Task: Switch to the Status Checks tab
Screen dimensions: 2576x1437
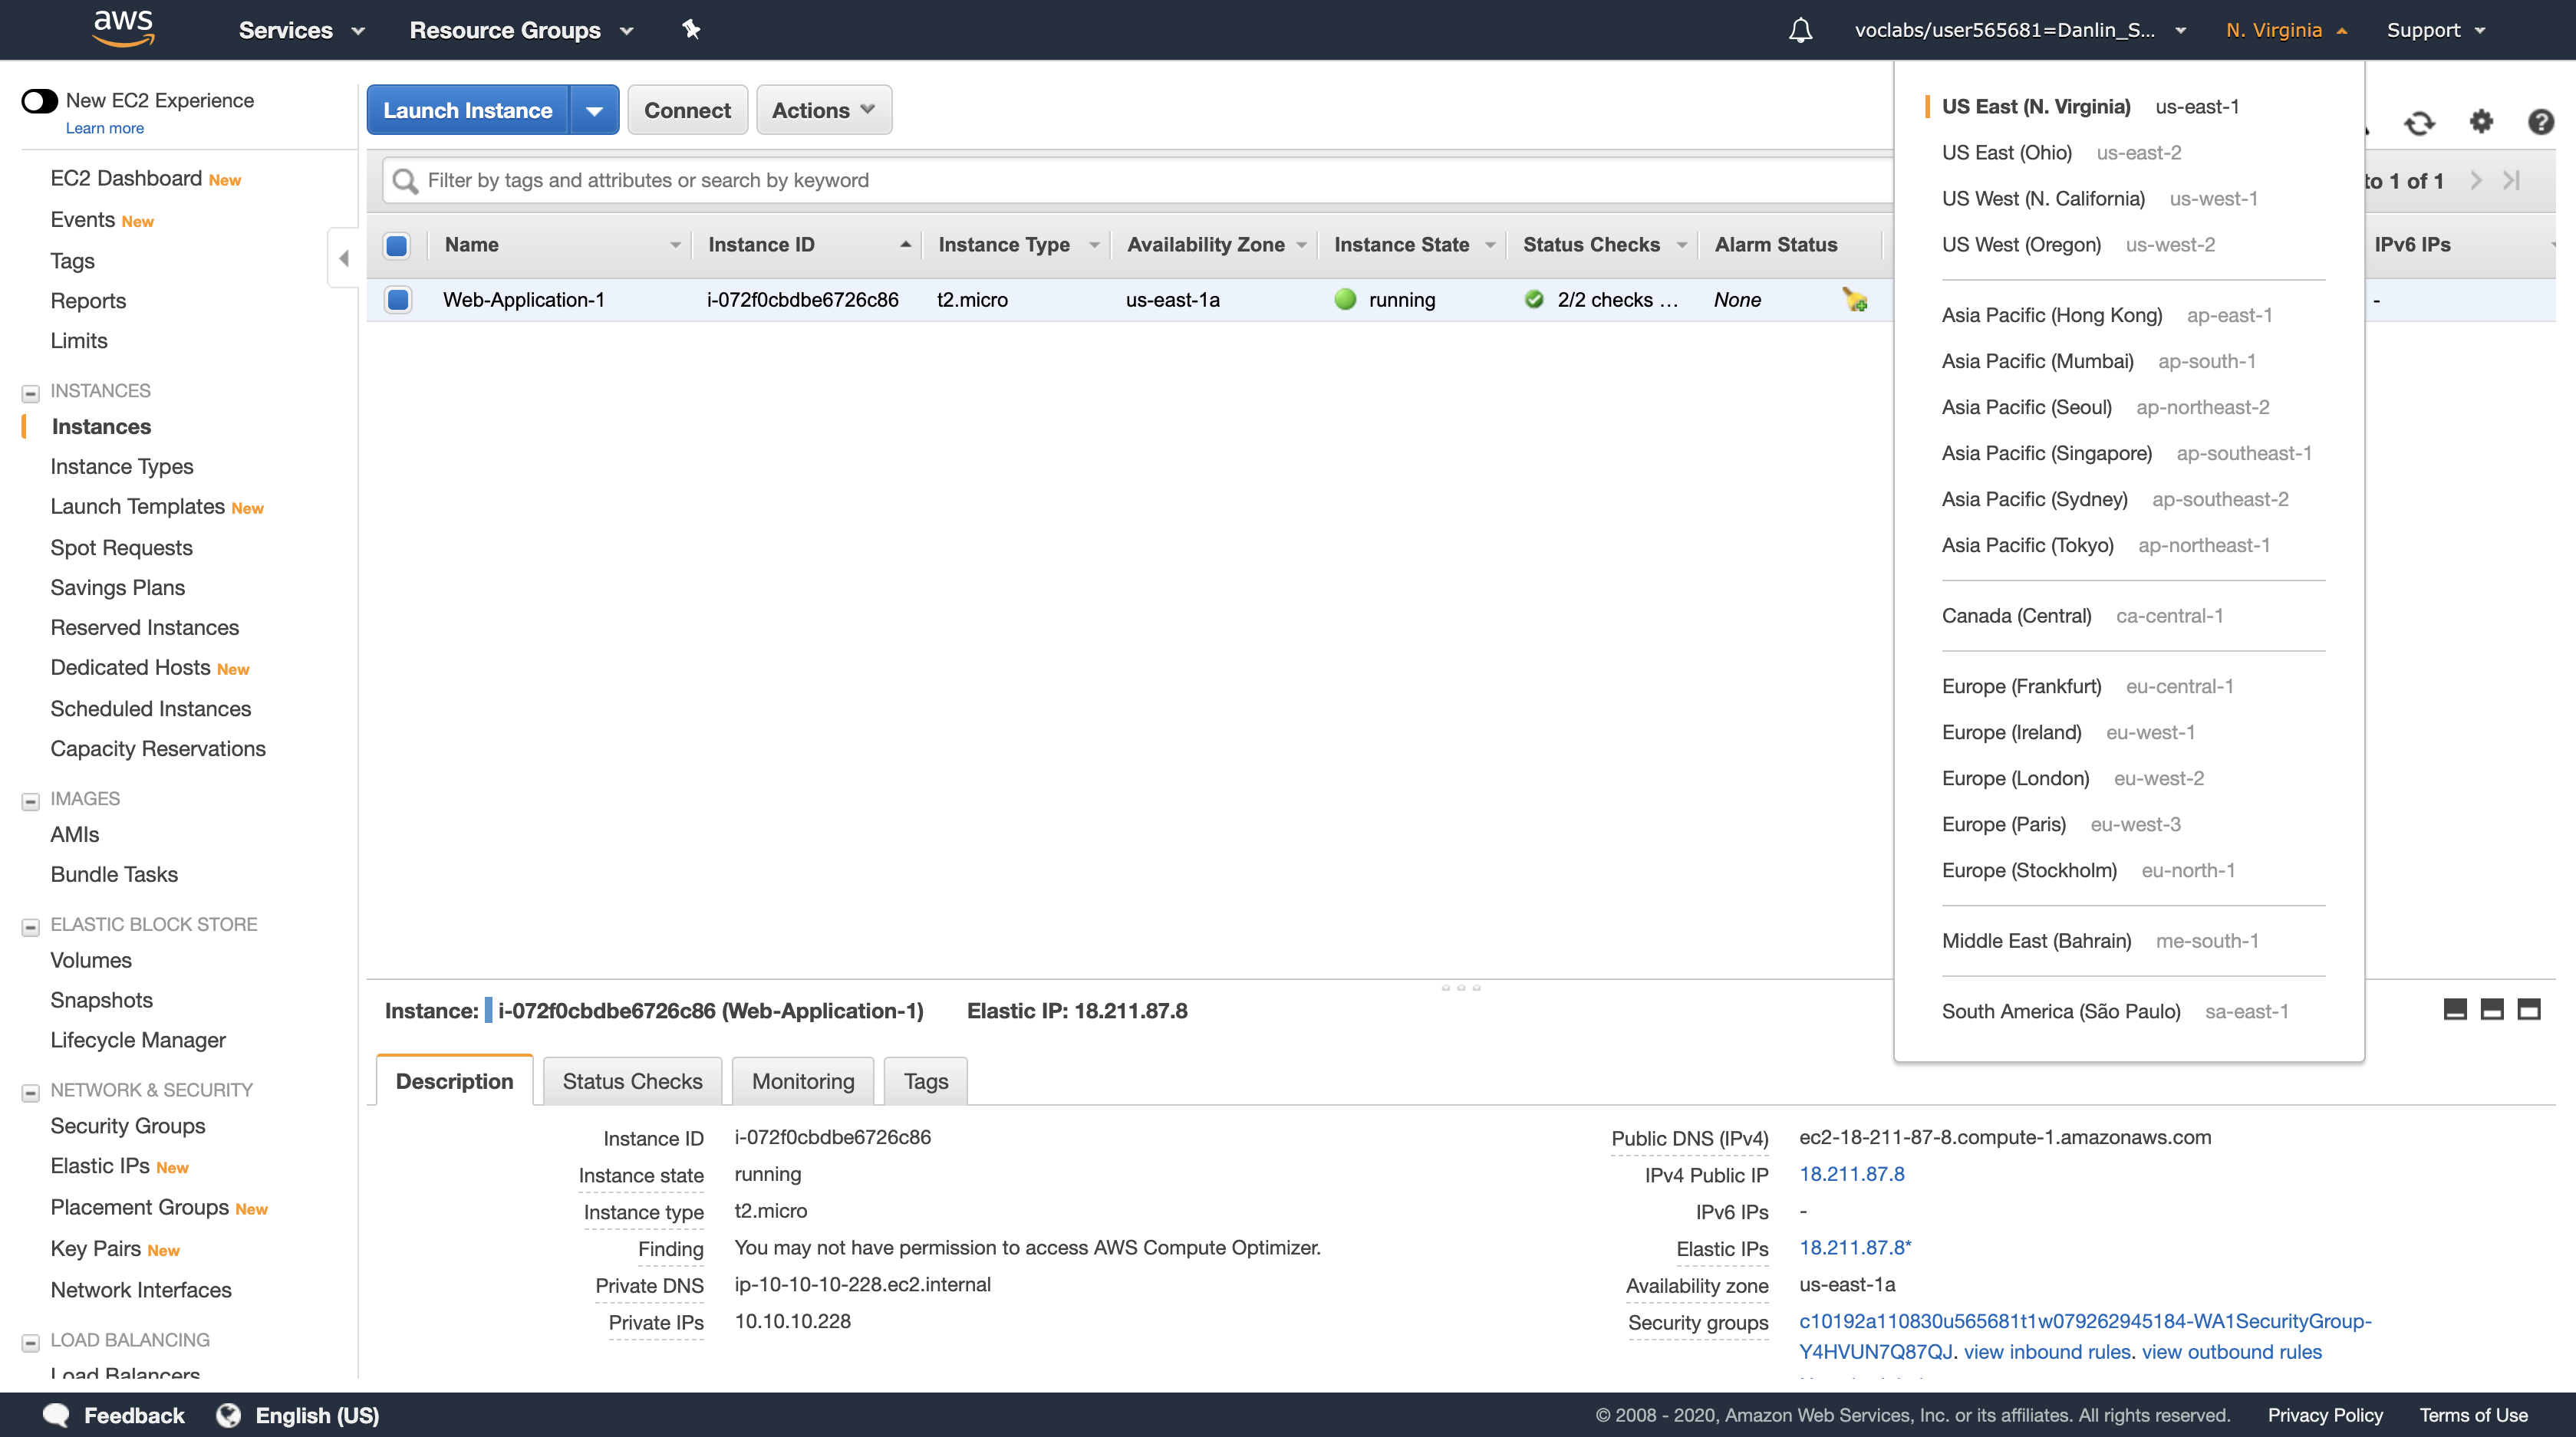Action: point(632,1081)
